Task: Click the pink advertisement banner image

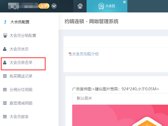Action: coord(120,115)
